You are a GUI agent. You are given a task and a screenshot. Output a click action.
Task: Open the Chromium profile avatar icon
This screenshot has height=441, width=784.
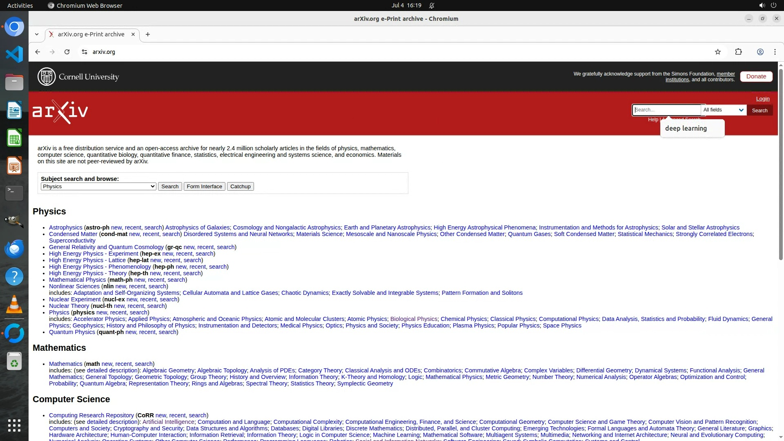[x=760, y=52]
